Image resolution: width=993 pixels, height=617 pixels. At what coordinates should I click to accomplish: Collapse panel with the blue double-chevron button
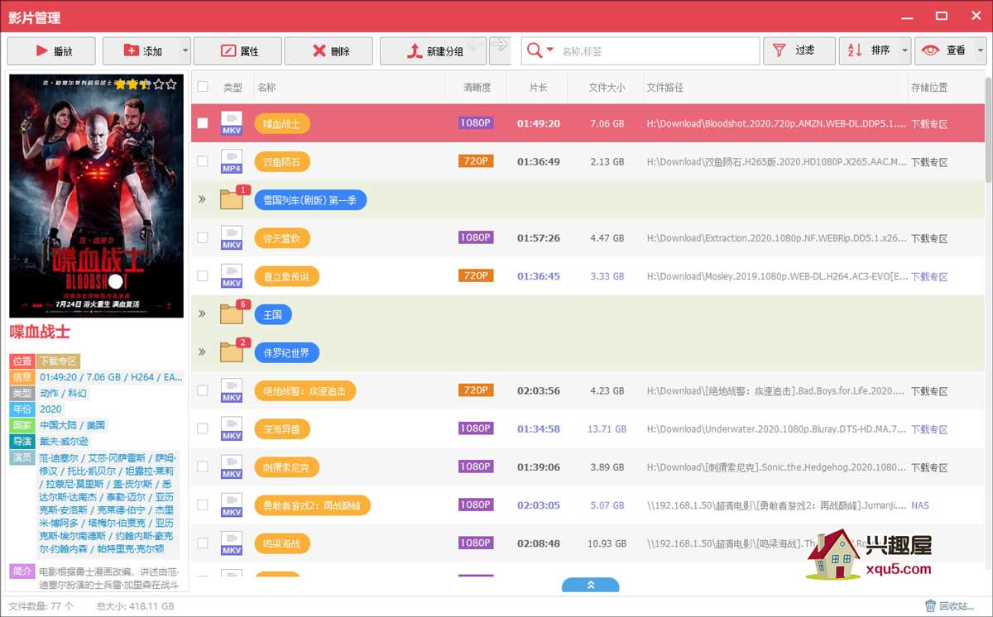coord(591,585)
